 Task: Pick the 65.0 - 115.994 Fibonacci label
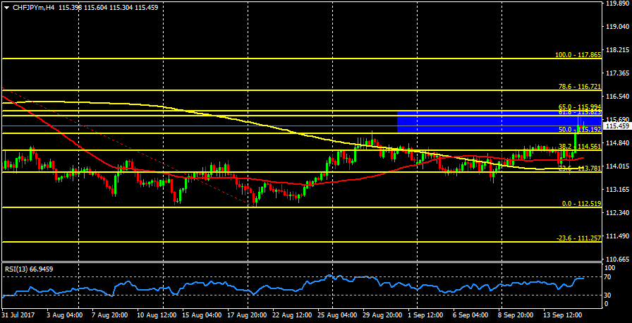579,106
